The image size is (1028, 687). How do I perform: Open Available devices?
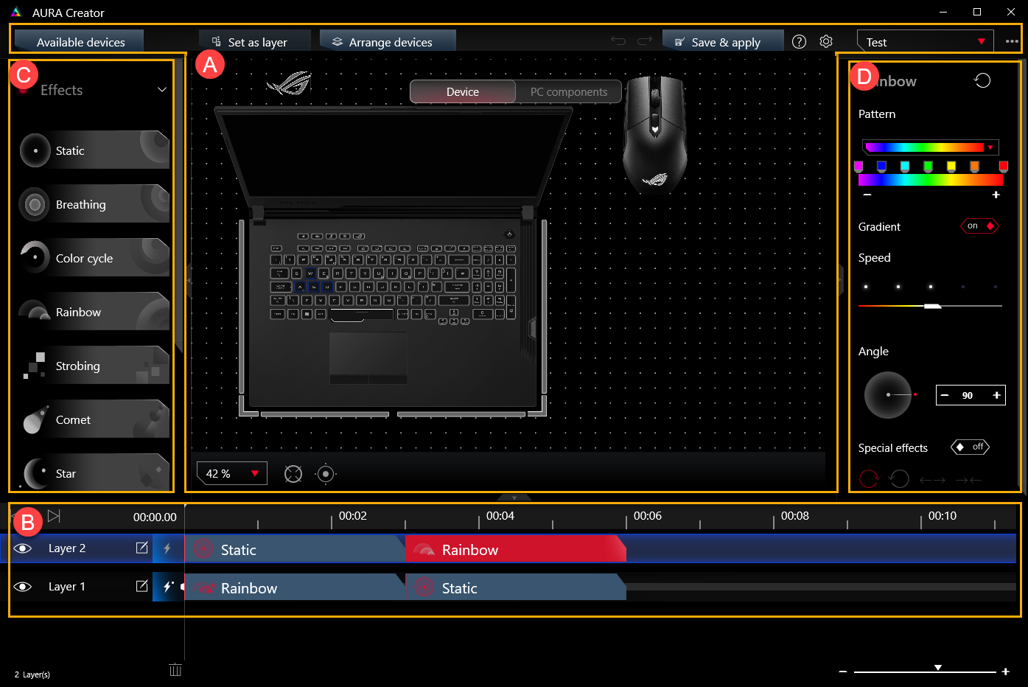(79, 42)
